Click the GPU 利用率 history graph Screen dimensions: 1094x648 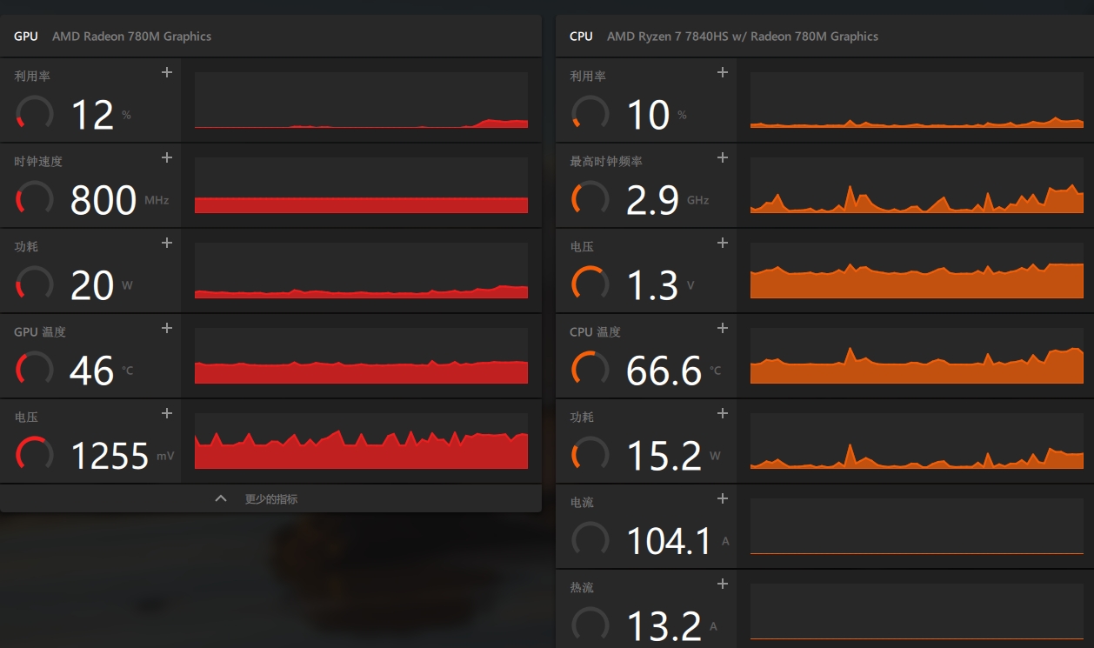(x=361, y=101)
